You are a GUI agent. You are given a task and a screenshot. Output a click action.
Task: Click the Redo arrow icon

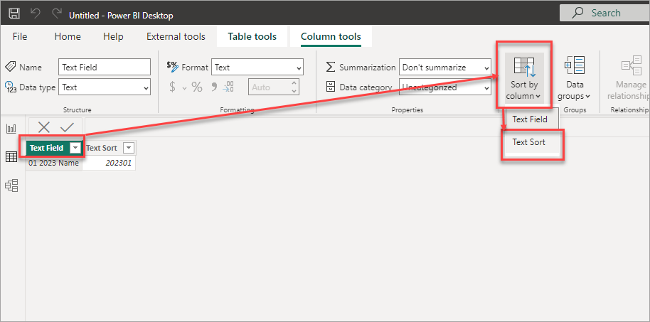56,14
